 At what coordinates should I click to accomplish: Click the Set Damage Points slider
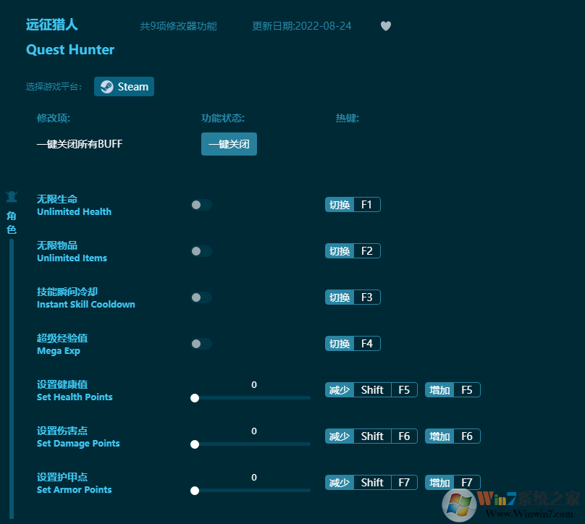coord(251,444)
